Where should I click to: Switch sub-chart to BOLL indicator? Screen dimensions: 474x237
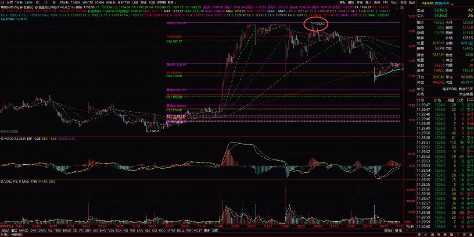180,230
